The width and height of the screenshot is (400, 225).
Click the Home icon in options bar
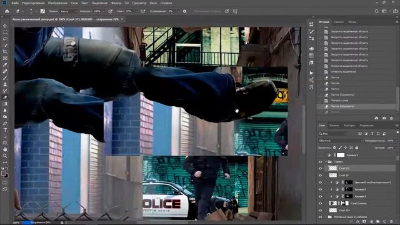click(x=7, y=11)
